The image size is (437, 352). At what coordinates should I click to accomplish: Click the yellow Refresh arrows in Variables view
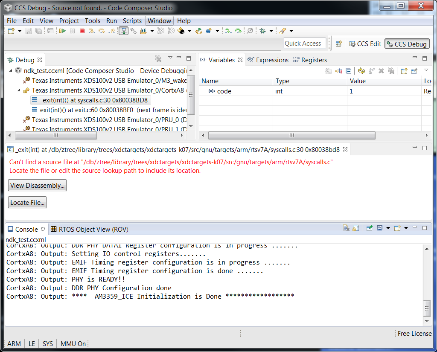click(361, 71)
